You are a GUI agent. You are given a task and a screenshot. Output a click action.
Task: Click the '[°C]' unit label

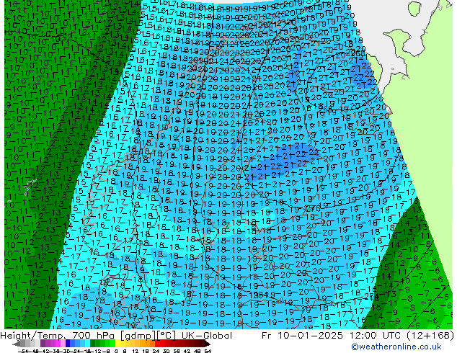(166, 336)
